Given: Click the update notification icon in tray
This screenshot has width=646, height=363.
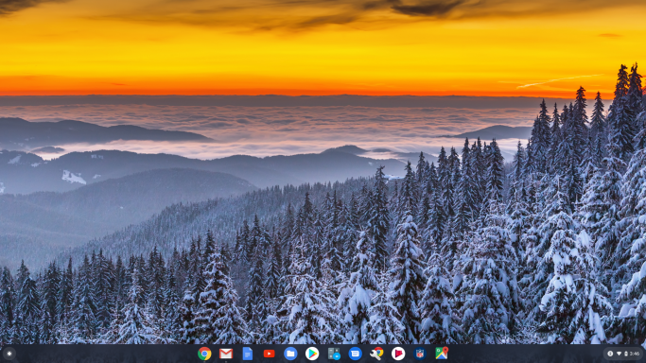Looking at the screenshot, I should pos(610,354).
